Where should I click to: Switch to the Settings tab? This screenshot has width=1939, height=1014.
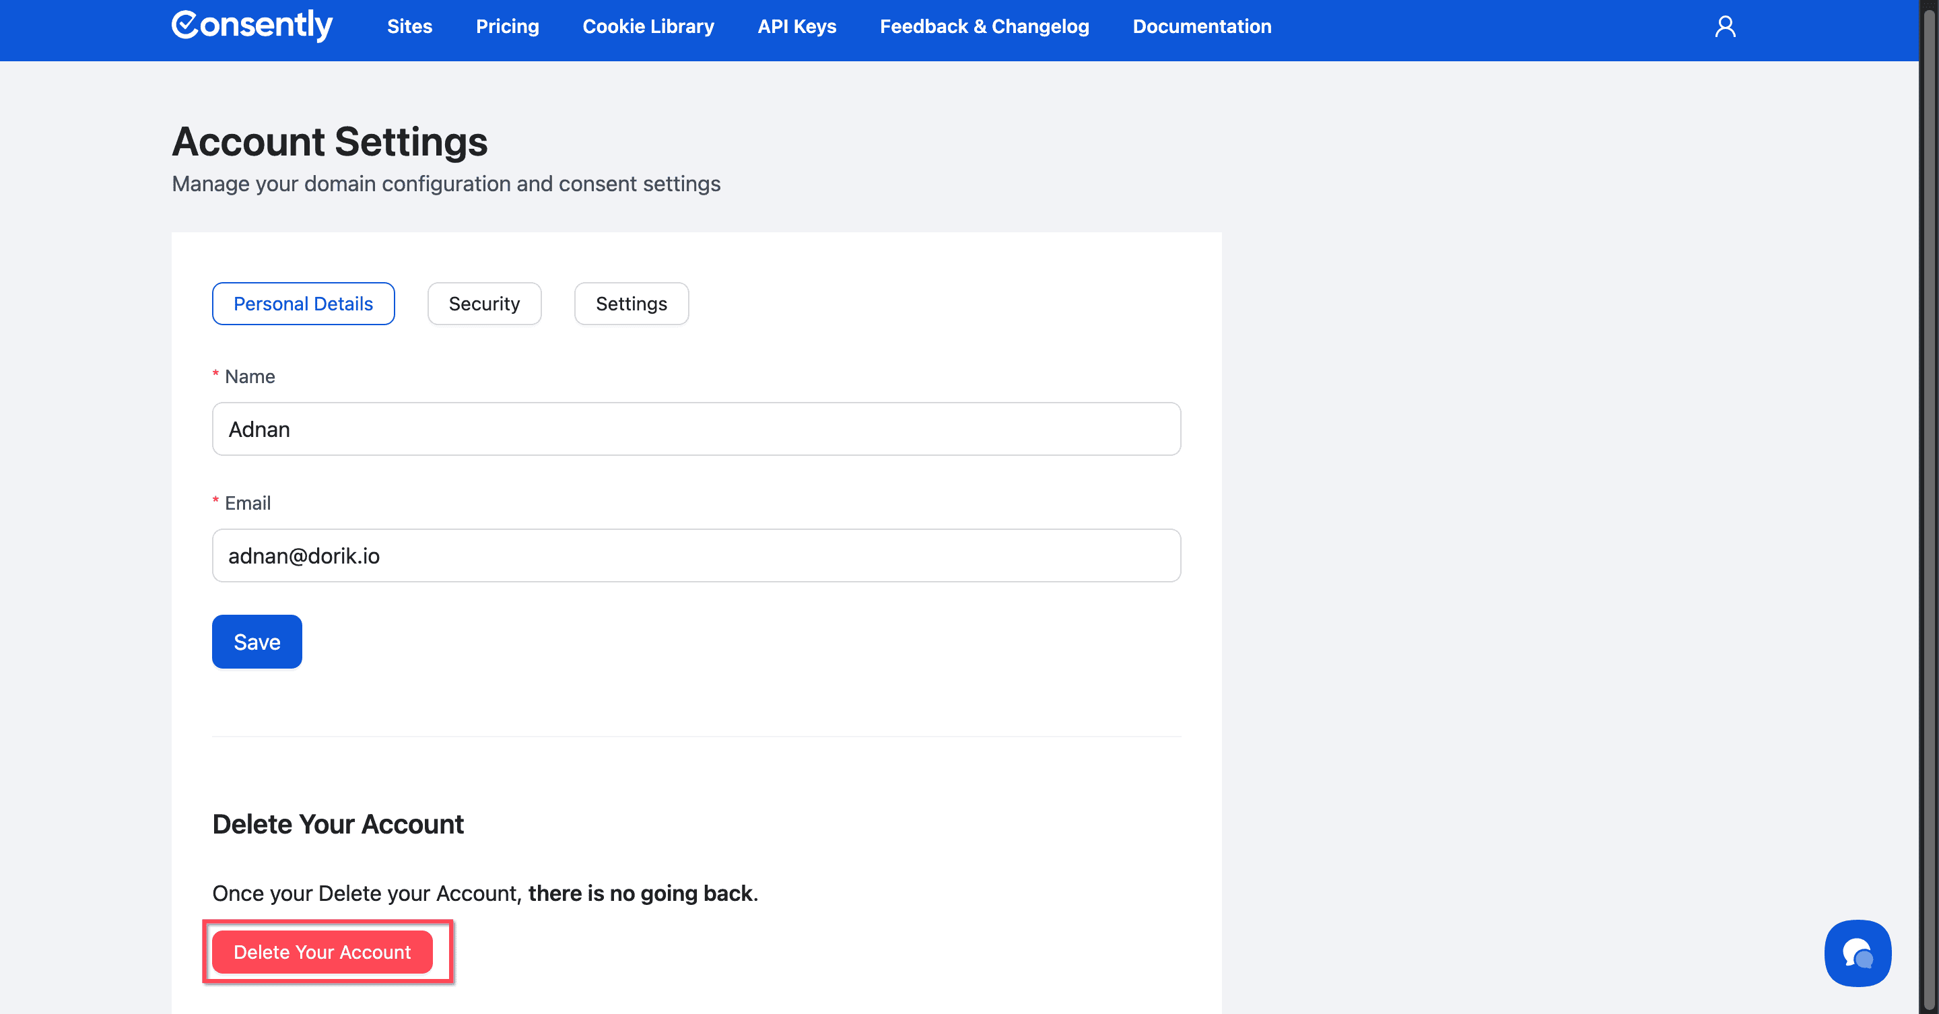(x=631, y=304)
